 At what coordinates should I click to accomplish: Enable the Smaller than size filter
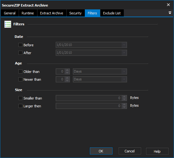[20, 98]
